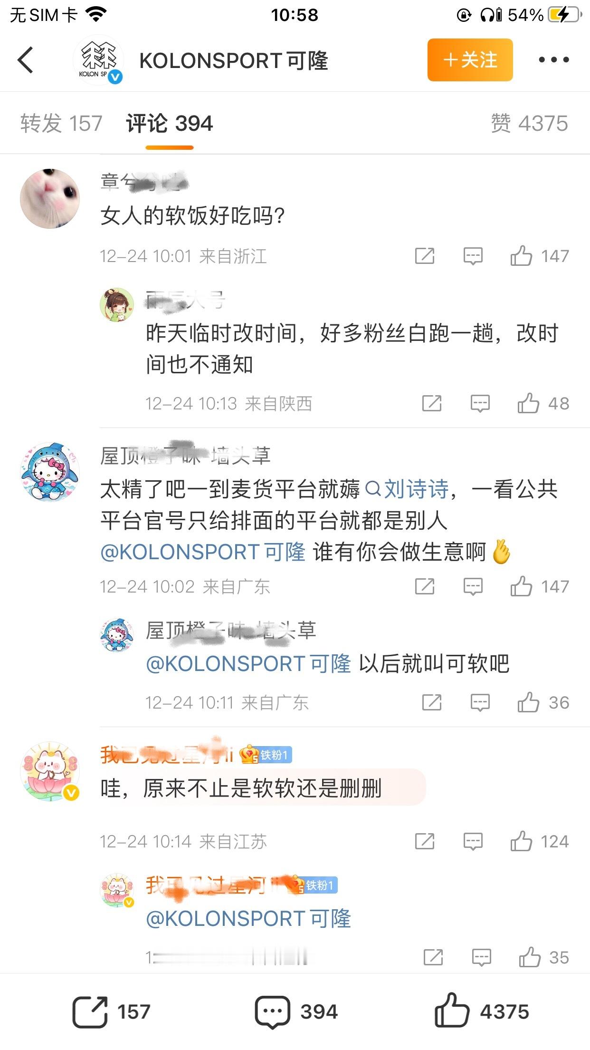
Task: Open the 赞 4375 likes tab
Action: pyautogui.click(x=529, y=124)
